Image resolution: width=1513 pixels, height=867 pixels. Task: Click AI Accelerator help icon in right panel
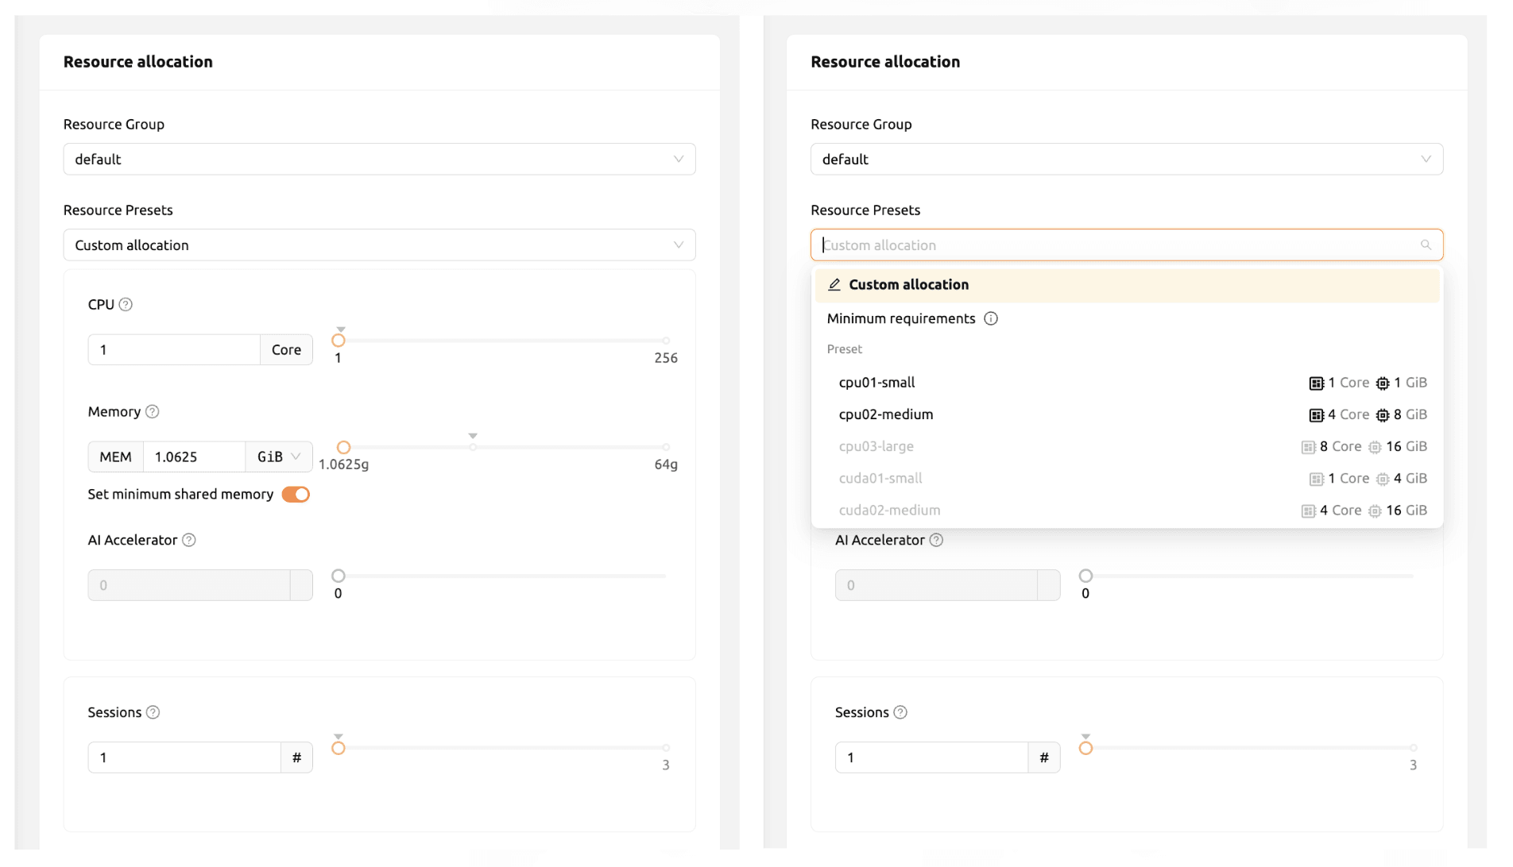point(937,540)
